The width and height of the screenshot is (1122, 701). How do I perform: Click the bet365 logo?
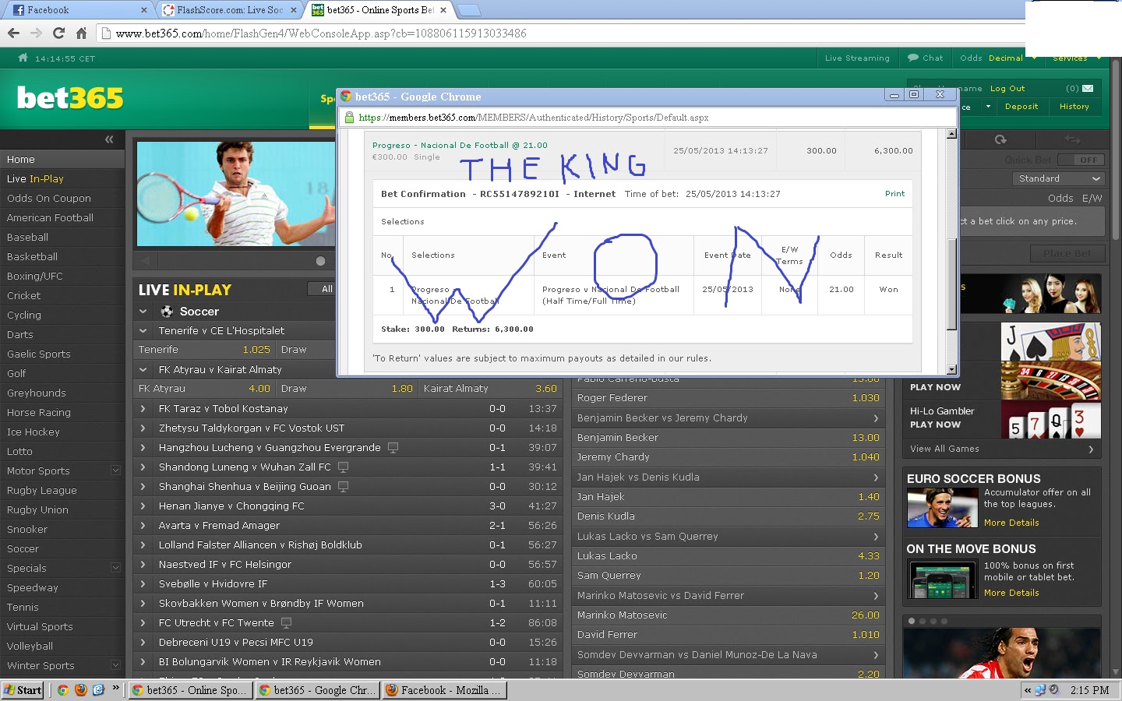click(x=70, y=98)
